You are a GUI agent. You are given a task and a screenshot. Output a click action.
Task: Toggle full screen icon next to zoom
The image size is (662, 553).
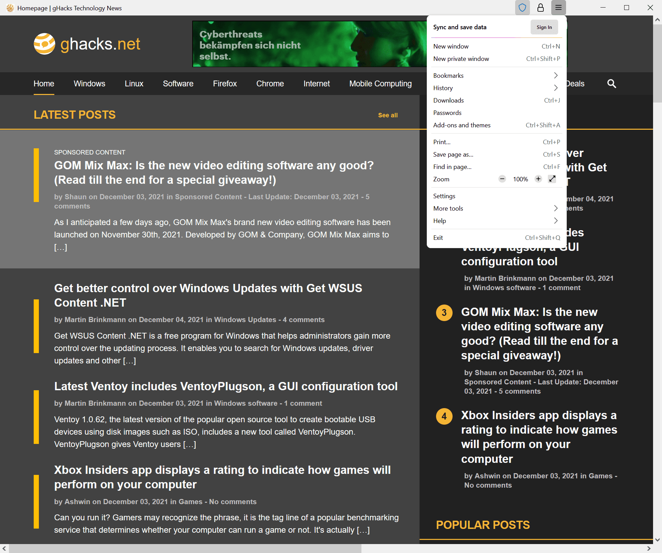tap(552, 179)
